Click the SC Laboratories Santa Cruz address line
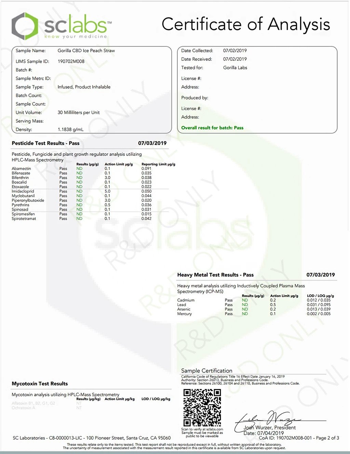350x454 pixels. coord(92,438)
